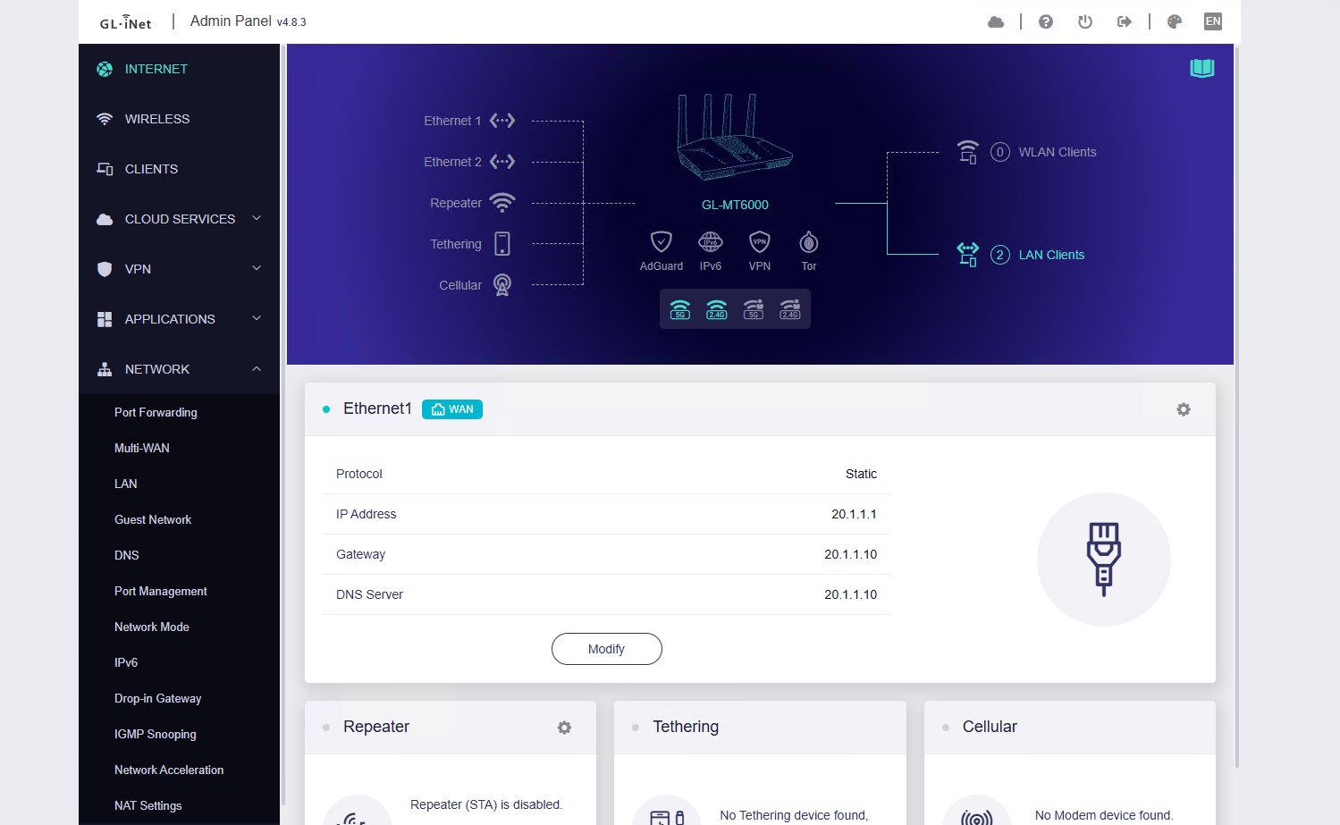Click the Cellular tower icon in diagram

coord(502,285)
